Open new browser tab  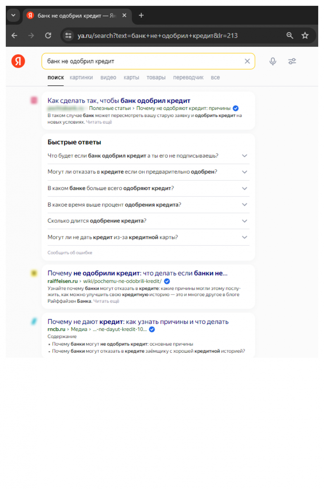click(x=141, y=15)
